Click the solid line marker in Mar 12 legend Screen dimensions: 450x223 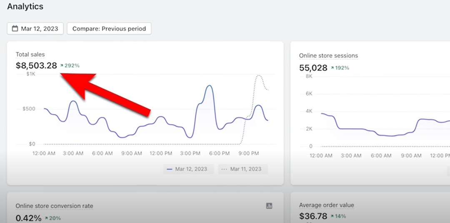click(x=169, y=169)
